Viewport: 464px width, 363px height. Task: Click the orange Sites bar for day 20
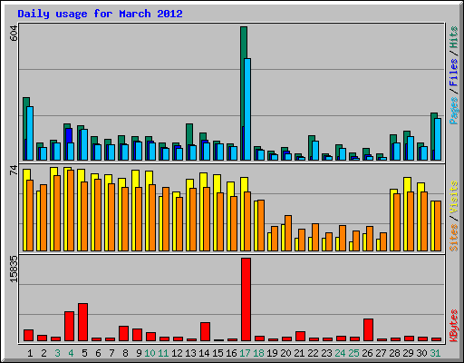pyautogui.click(x=288, y=233)
